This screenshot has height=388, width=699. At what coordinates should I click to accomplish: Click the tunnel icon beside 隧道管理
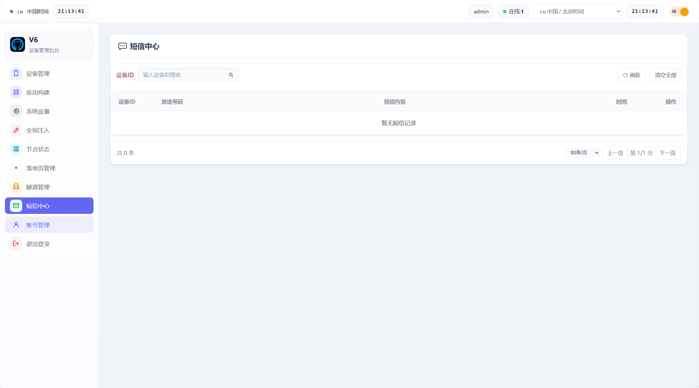[x=16, y=187]
